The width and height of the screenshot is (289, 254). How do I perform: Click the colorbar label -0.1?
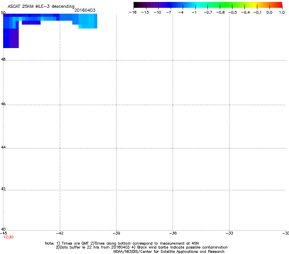point(257,13)
